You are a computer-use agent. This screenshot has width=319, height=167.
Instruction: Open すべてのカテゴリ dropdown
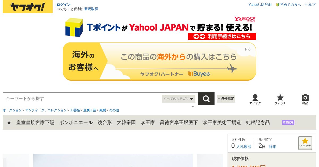point(178,99)
